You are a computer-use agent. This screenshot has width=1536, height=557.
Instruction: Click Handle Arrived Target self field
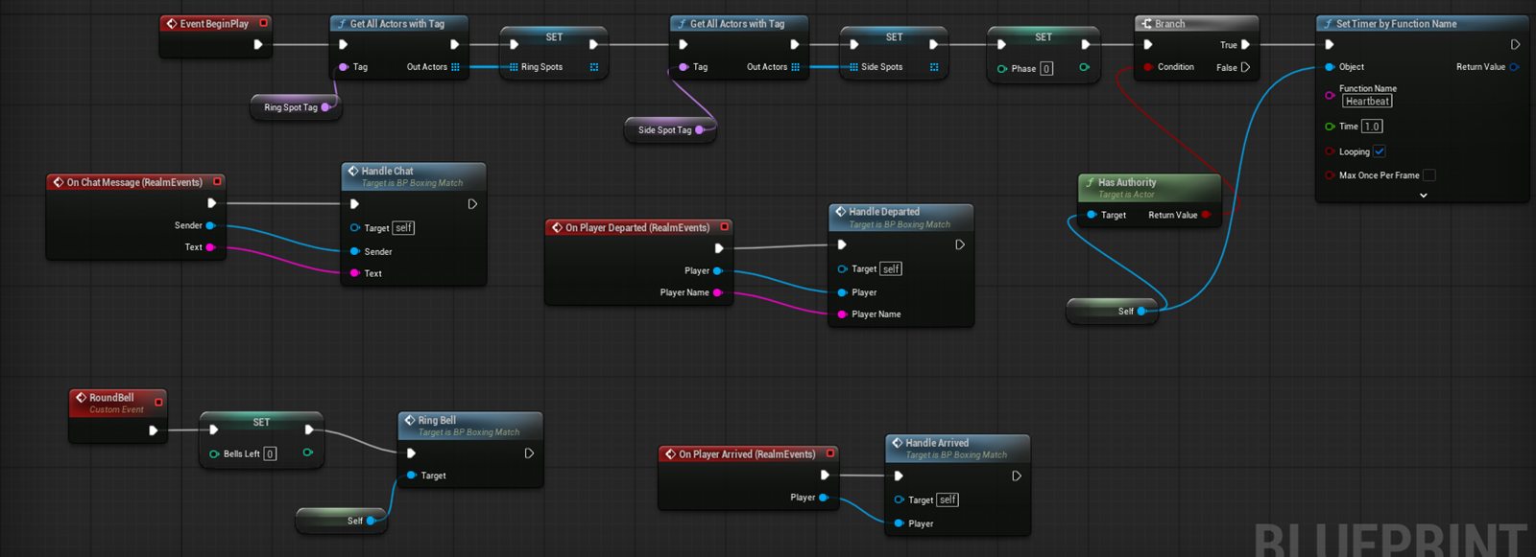click(x=948, y=499)
